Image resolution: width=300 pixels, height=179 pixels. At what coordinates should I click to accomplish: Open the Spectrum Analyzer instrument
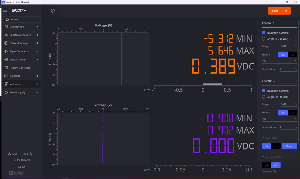tap(20, 35)
